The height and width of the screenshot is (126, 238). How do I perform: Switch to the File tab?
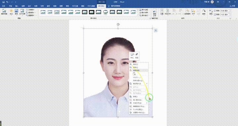point(4,6)
